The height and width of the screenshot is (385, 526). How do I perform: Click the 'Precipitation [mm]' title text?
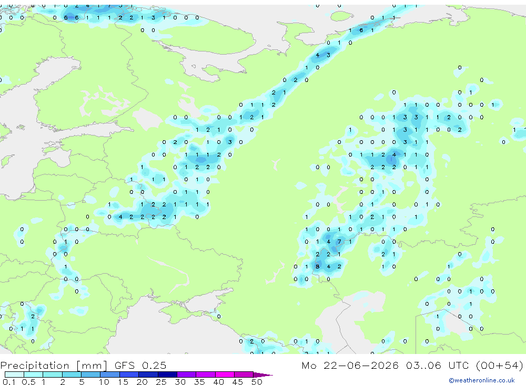coord(54,366)
